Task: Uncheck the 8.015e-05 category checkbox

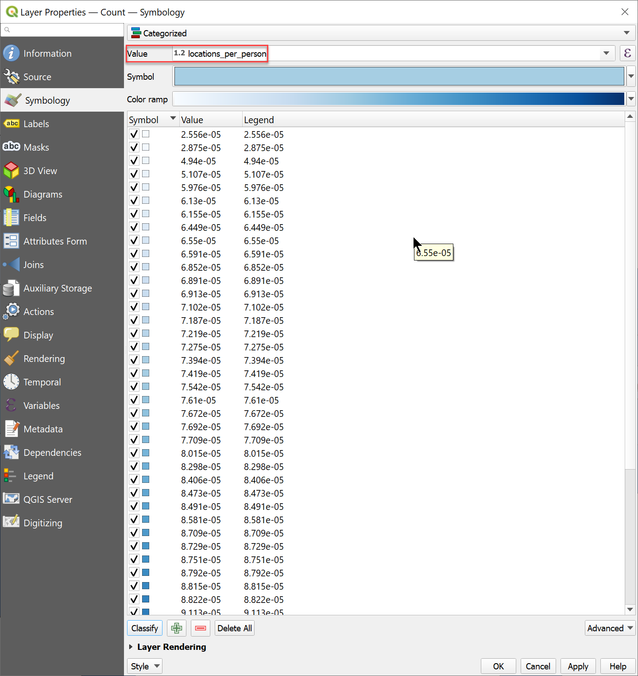Action: pyautogui.click(x=134, y=453)
